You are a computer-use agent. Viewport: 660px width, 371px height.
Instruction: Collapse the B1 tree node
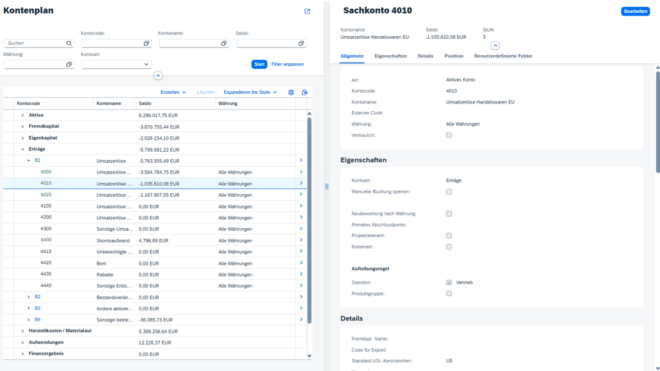[x=29, y=161]
